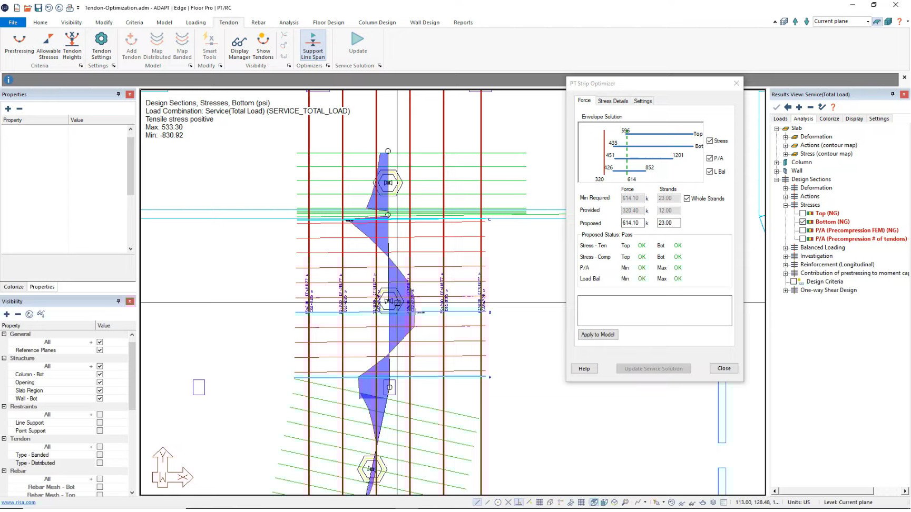Screen dimensions: 911x512
Task: Open the Tendon Settings tool
Action: coord(101,45)
